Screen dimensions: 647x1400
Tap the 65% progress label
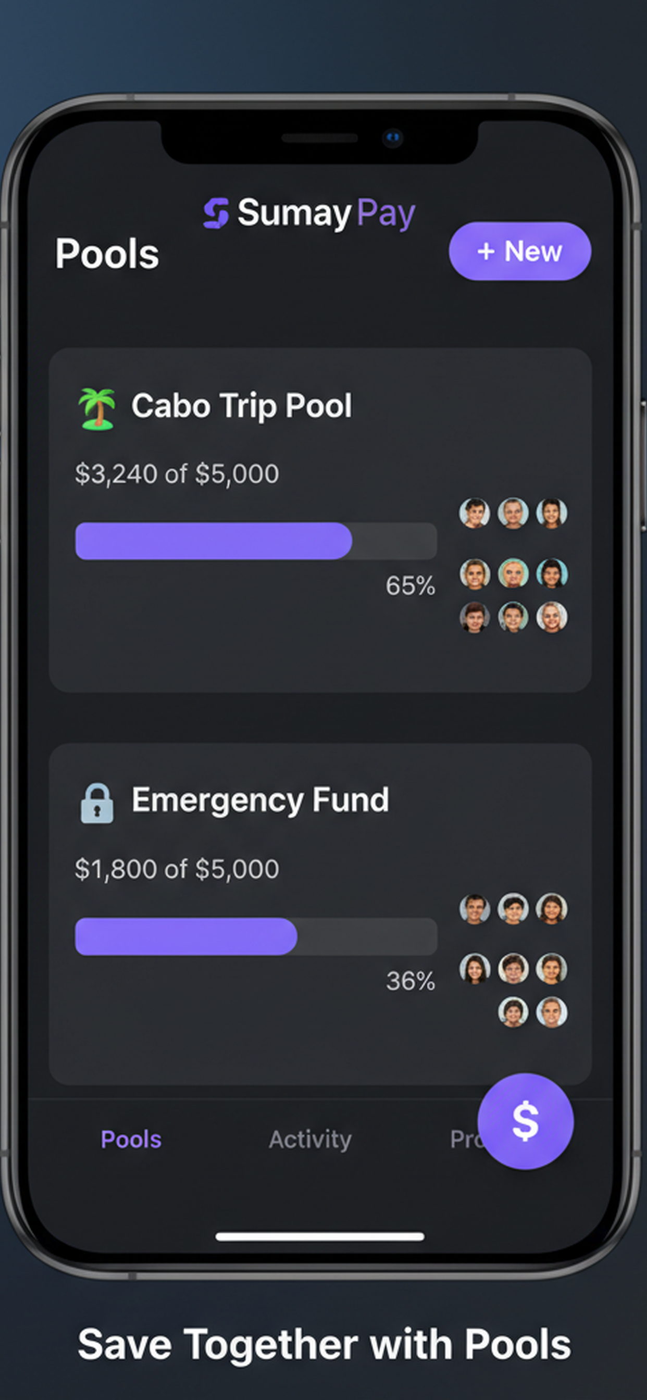click(x=410, y=586)
